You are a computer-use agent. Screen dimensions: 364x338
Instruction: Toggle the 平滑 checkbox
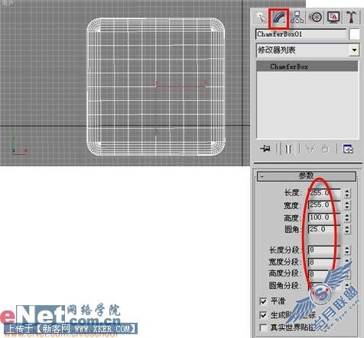point(263,301)
